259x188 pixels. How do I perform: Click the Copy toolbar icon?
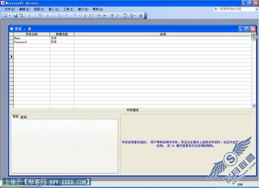pos(54,16)
